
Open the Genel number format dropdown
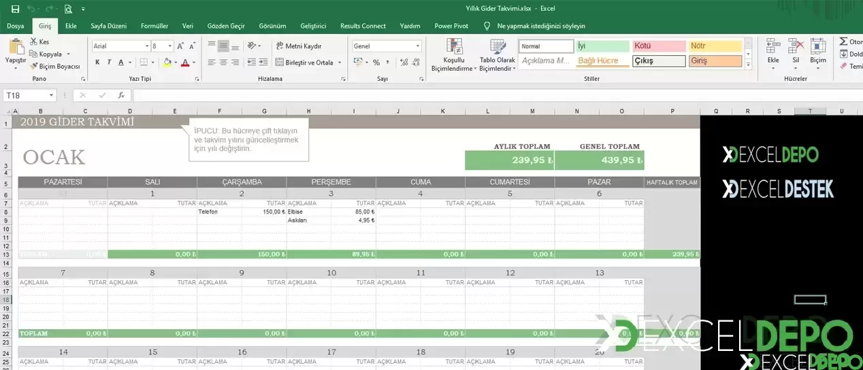click(418, 46)
